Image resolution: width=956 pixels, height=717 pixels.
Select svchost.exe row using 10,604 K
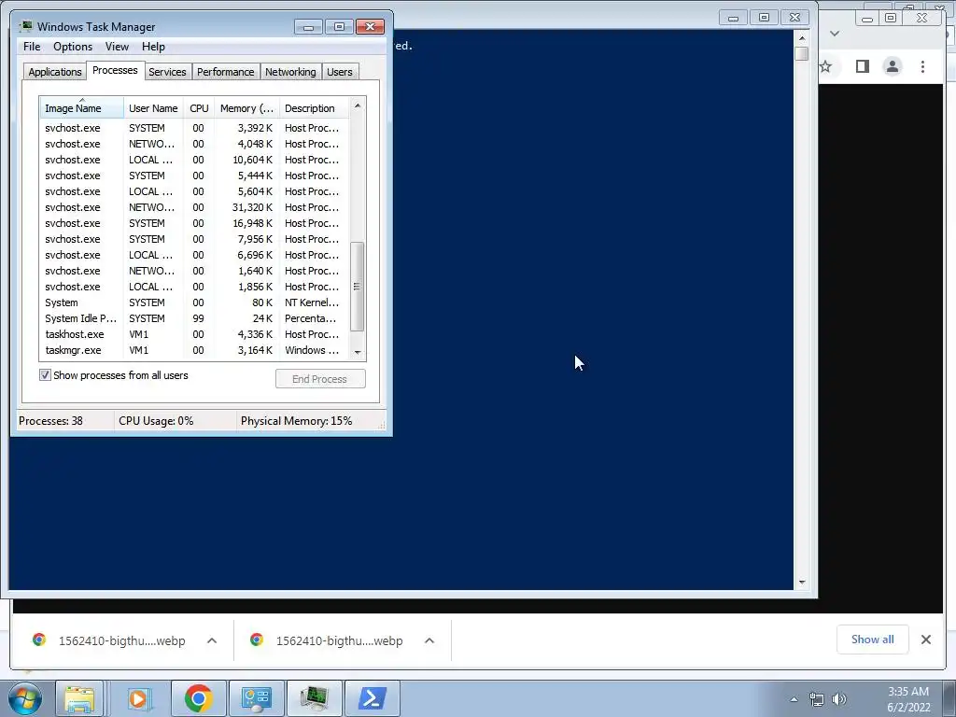[x=195, y=160]
